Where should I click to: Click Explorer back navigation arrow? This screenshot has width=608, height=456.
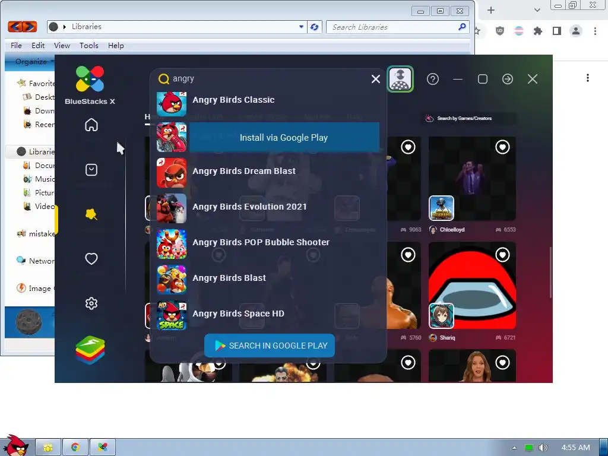coord(15,26)
